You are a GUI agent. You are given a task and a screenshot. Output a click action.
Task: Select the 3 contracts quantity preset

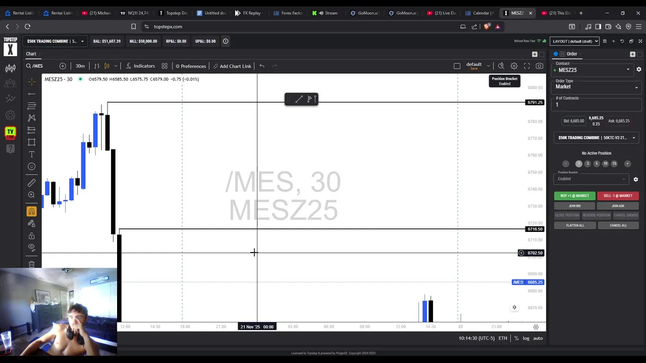(x=587, y=163)
